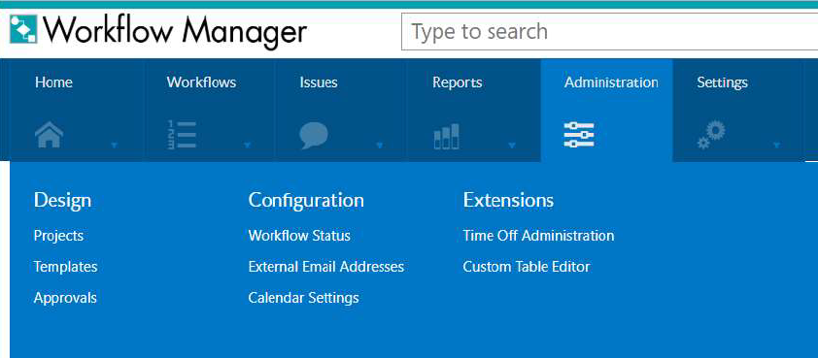The height and width of the screenshot is (358, 818).
Task: Open the Templates link
Action: tap(66, 267)
